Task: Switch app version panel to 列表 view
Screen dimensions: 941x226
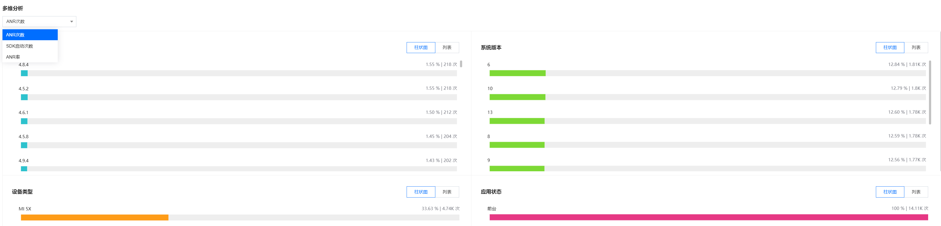Action: 447,47
